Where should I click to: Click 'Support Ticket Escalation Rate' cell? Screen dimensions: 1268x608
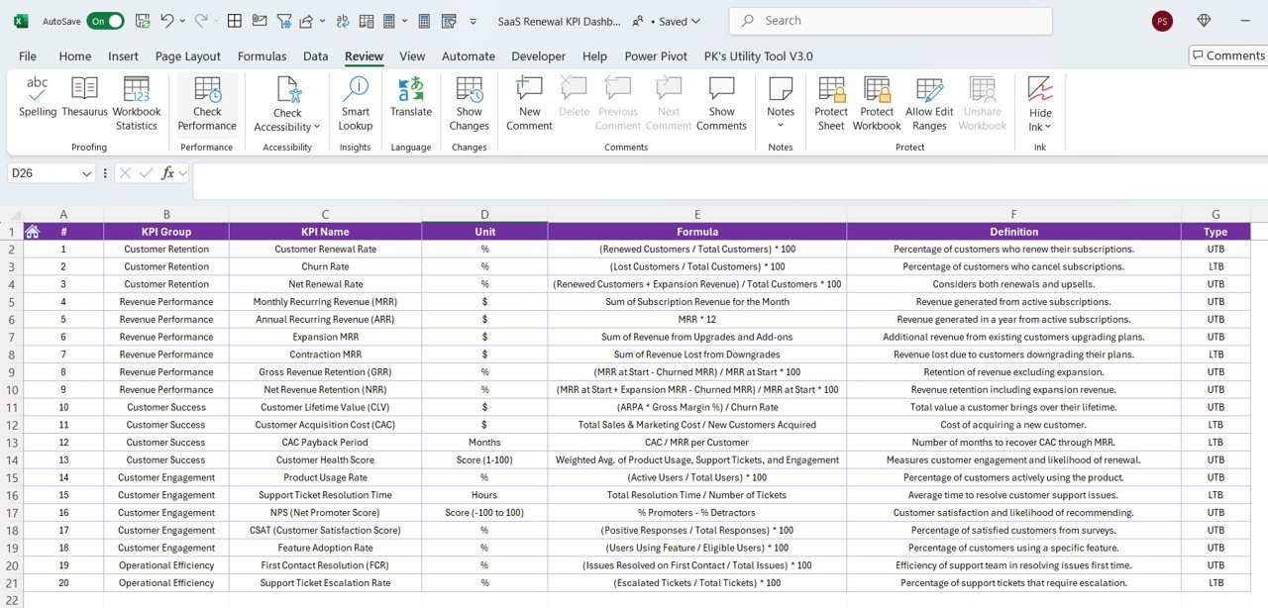coord(325,582)
